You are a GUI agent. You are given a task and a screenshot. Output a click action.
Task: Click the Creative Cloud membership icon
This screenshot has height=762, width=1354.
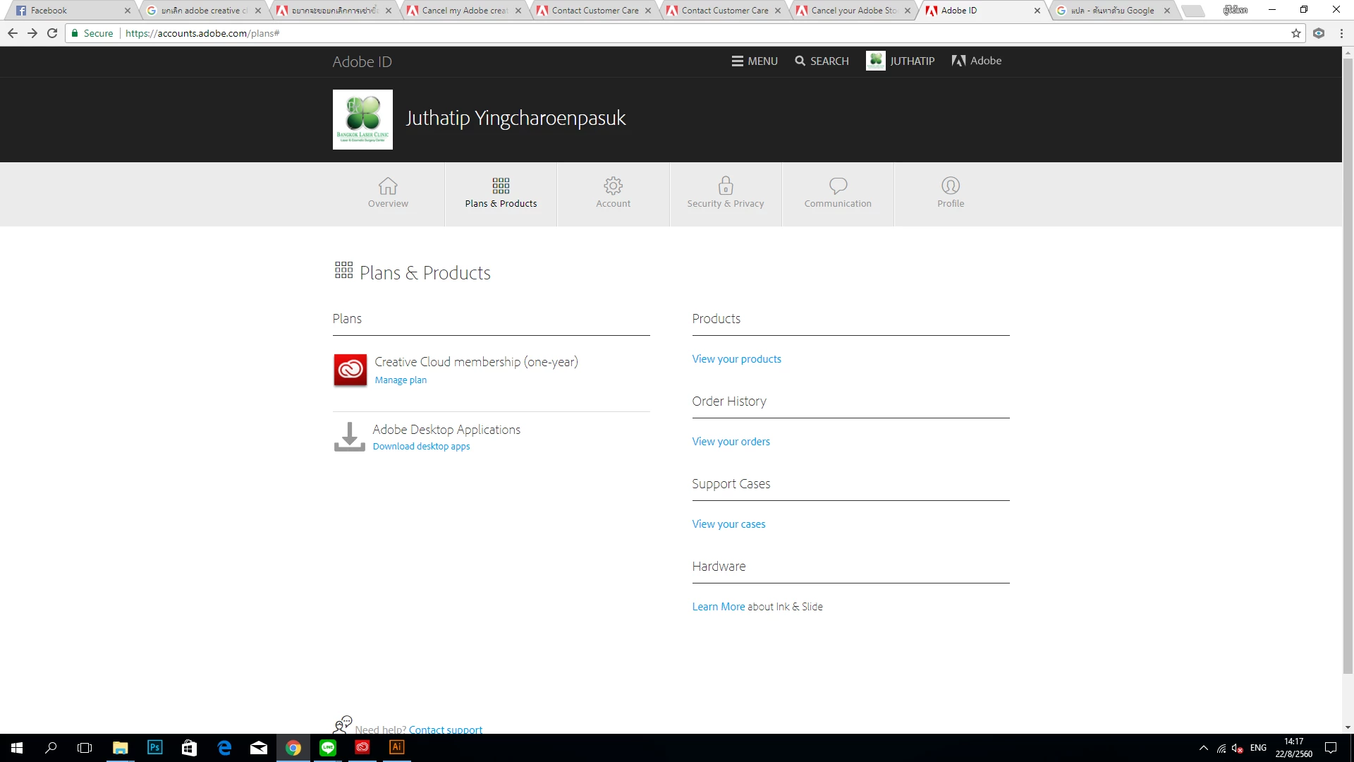[x=350, y=370]
